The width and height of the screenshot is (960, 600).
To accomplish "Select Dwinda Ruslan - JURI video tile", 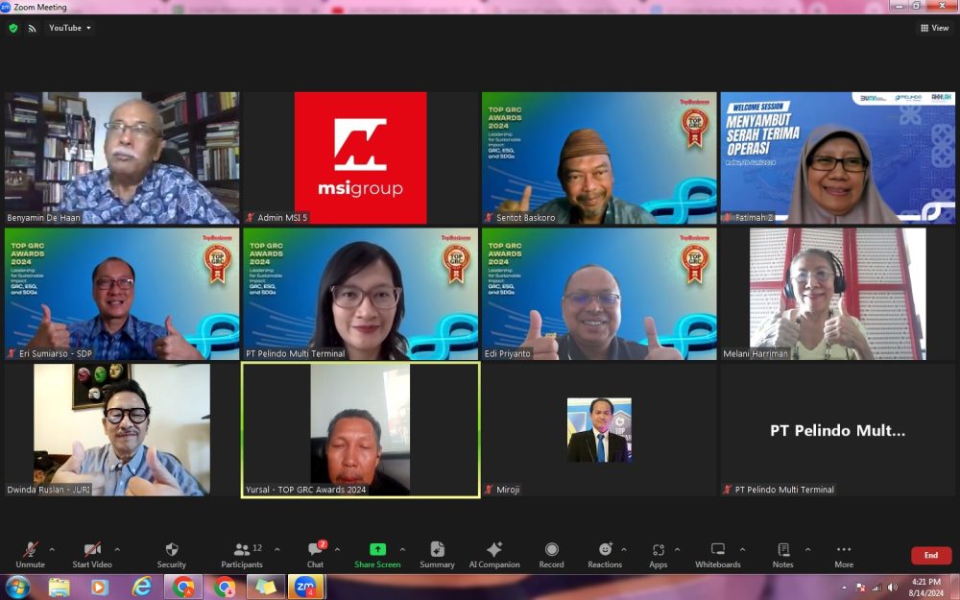I will [122, 430].
